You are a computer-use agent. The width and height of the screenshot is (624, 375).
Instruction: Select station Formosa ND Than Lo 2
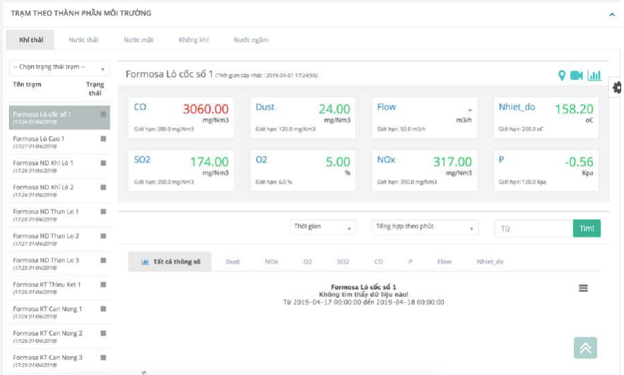tap(59, 239)
